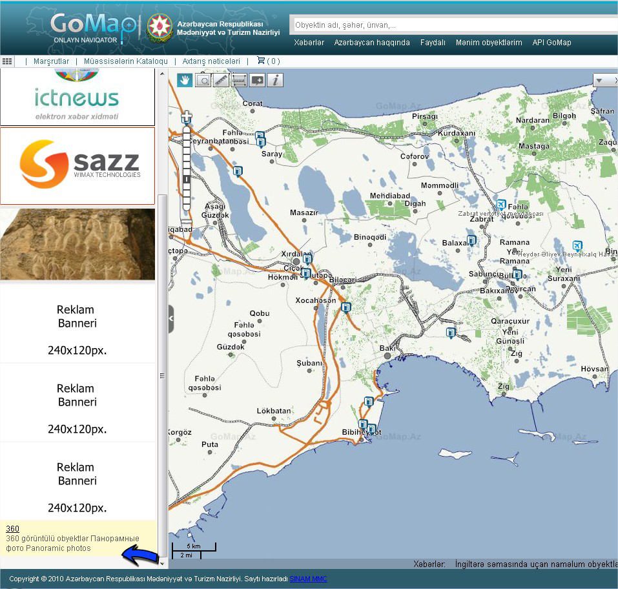Click the map zoom level slider handle
The width and height of the screenshot is (618, 589).
[187, 179]
